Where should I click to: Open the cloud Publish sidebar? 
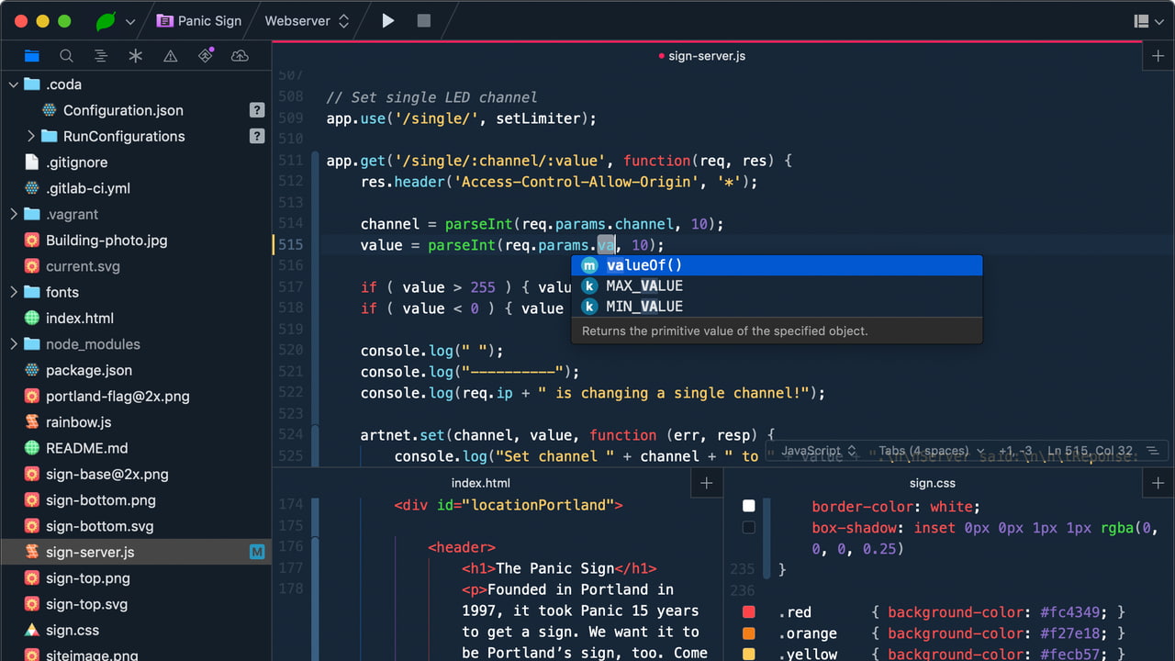coord(240,56)
